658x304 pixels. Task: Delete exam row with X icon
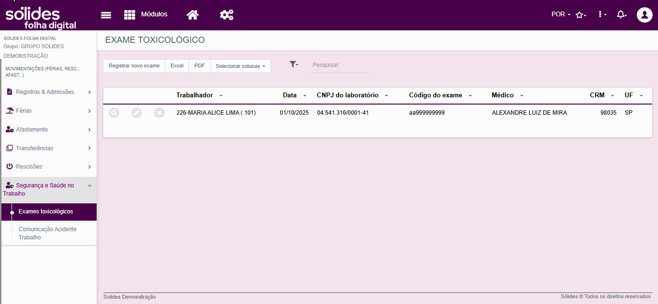(x=159, y=113)
